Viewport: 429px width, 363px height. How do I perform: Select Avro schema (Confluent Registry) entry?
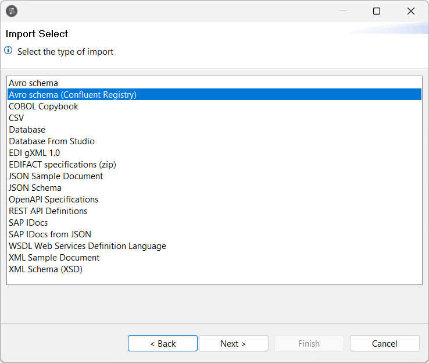[214, 94]
